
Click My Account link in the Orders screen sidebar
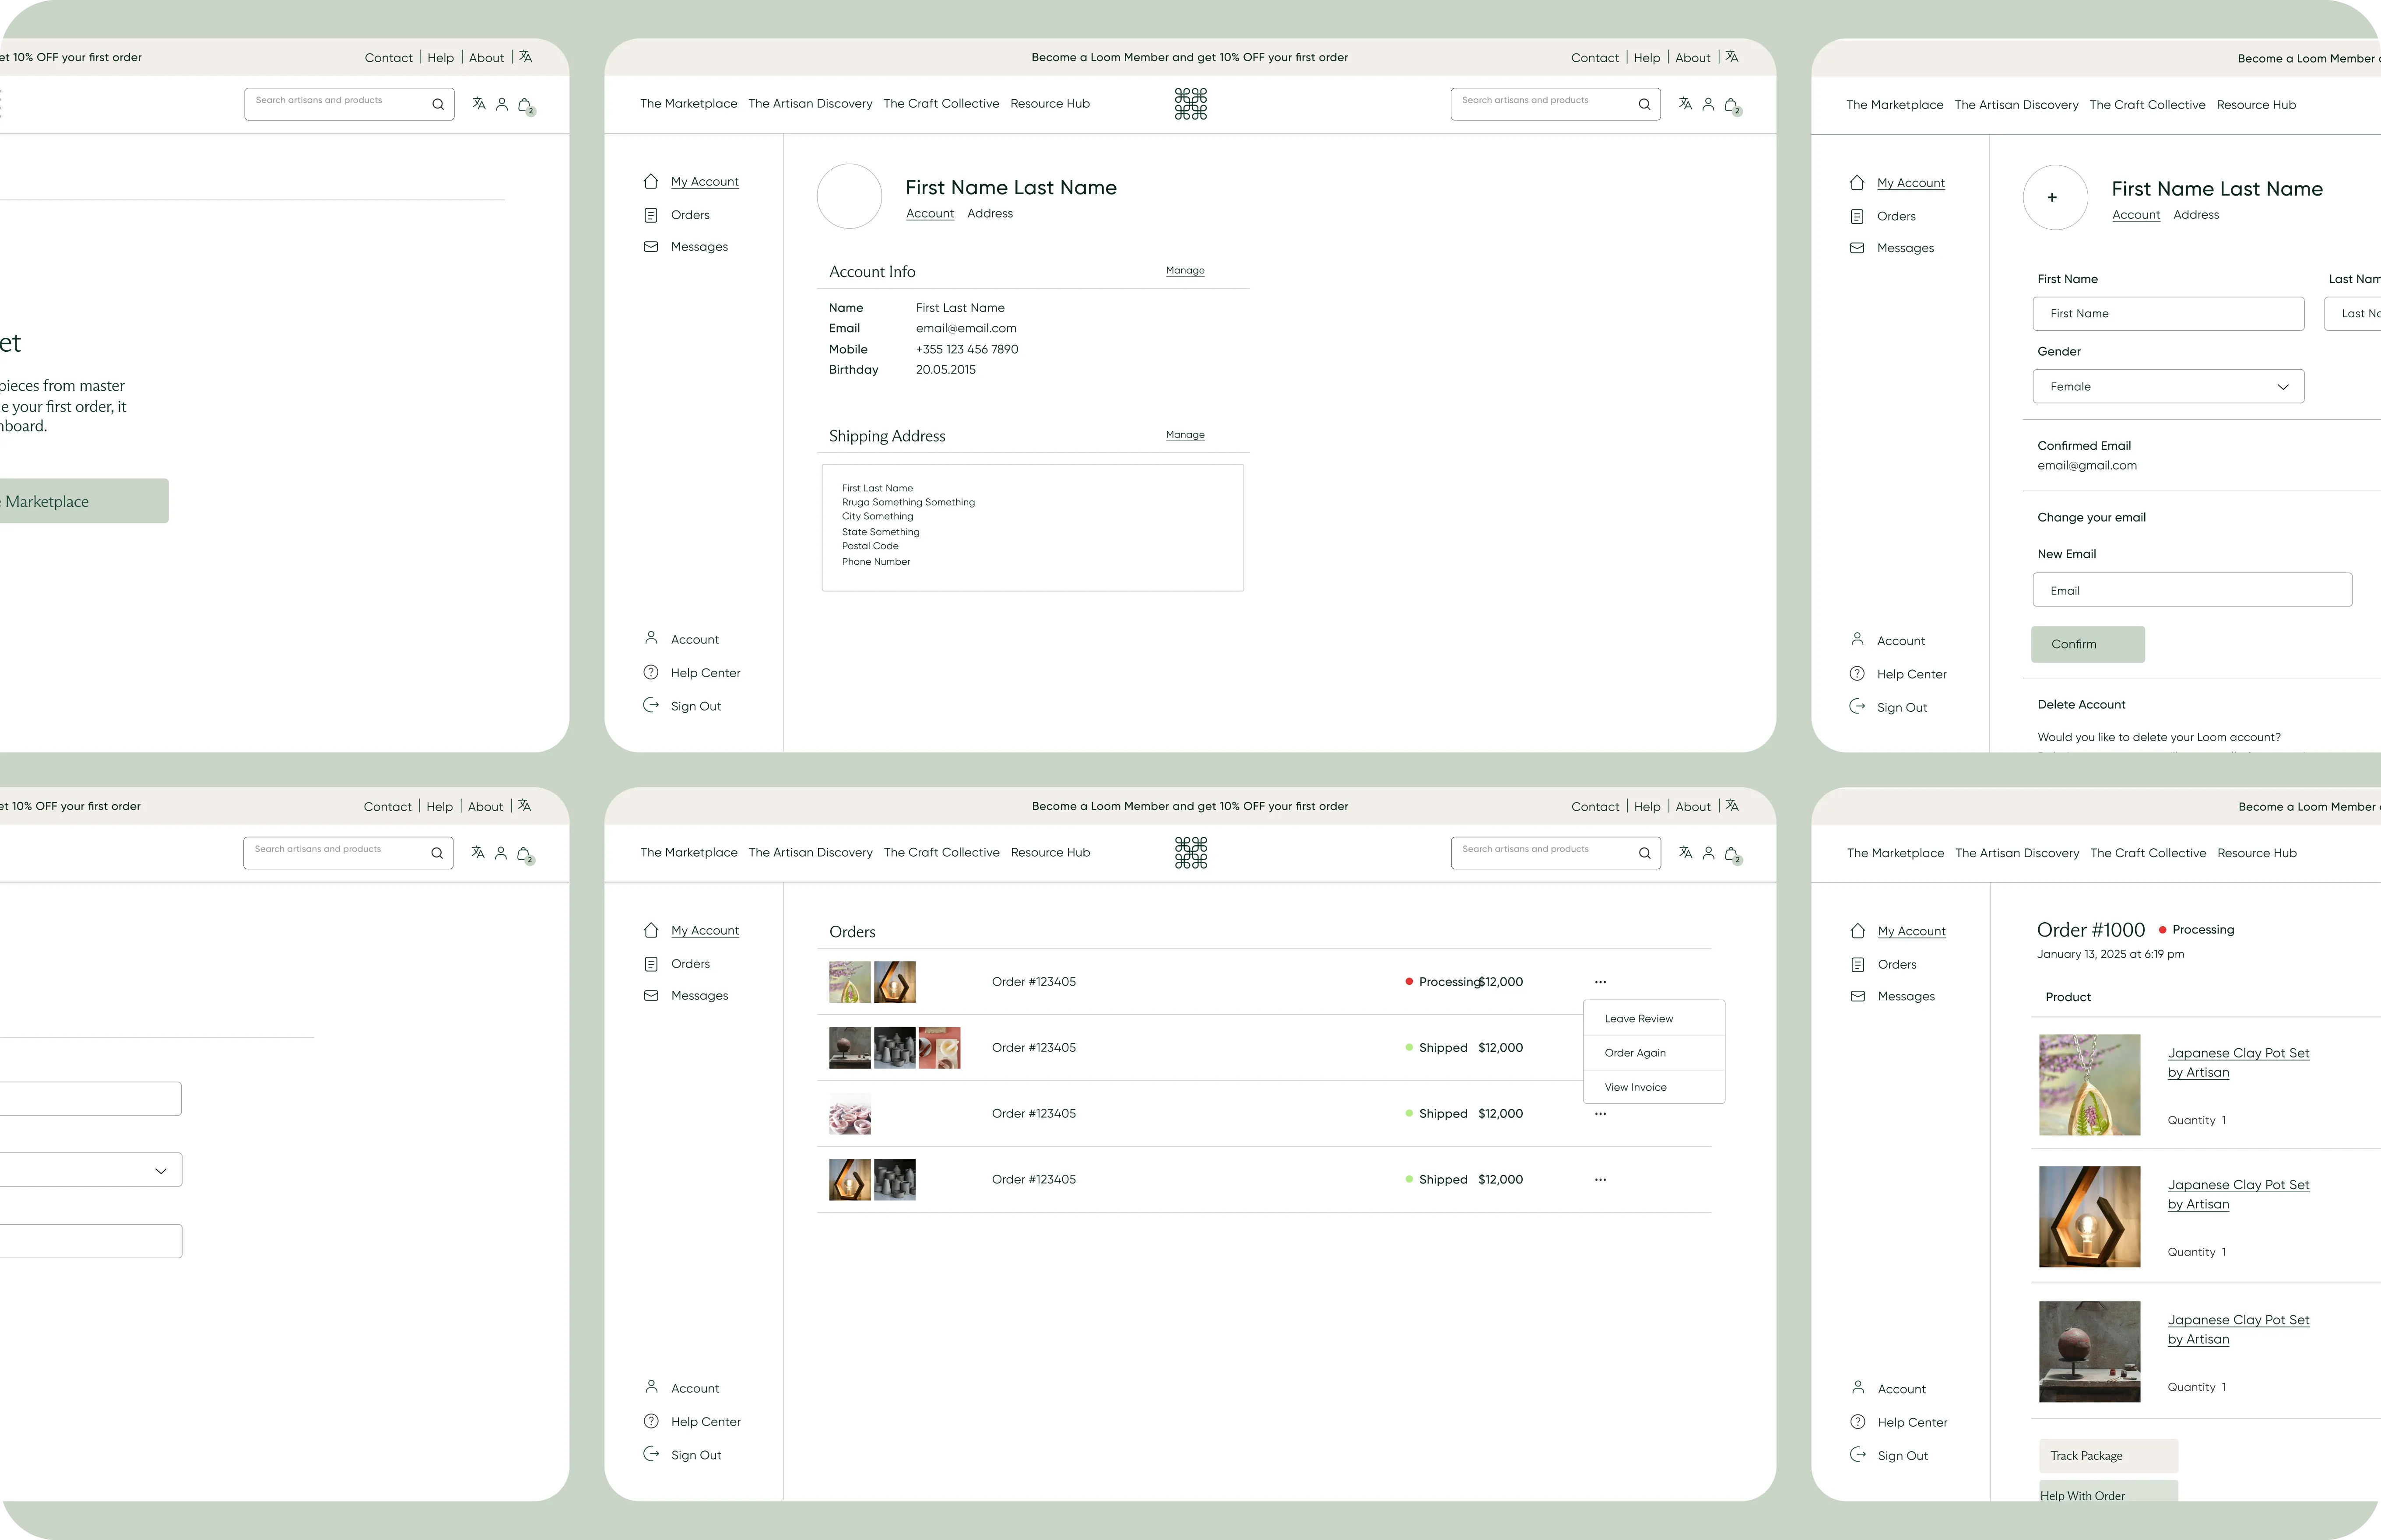(x=704, y=930)
